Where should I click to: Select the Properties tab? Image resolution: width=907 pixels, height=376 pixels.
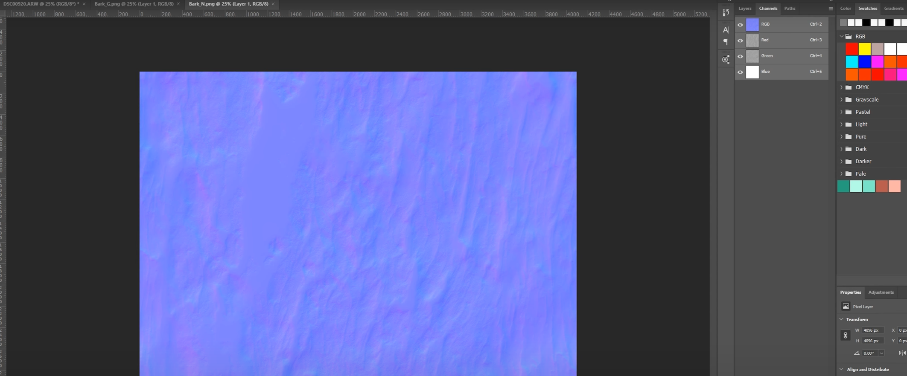pyautogui.click(x=851, y=292)
